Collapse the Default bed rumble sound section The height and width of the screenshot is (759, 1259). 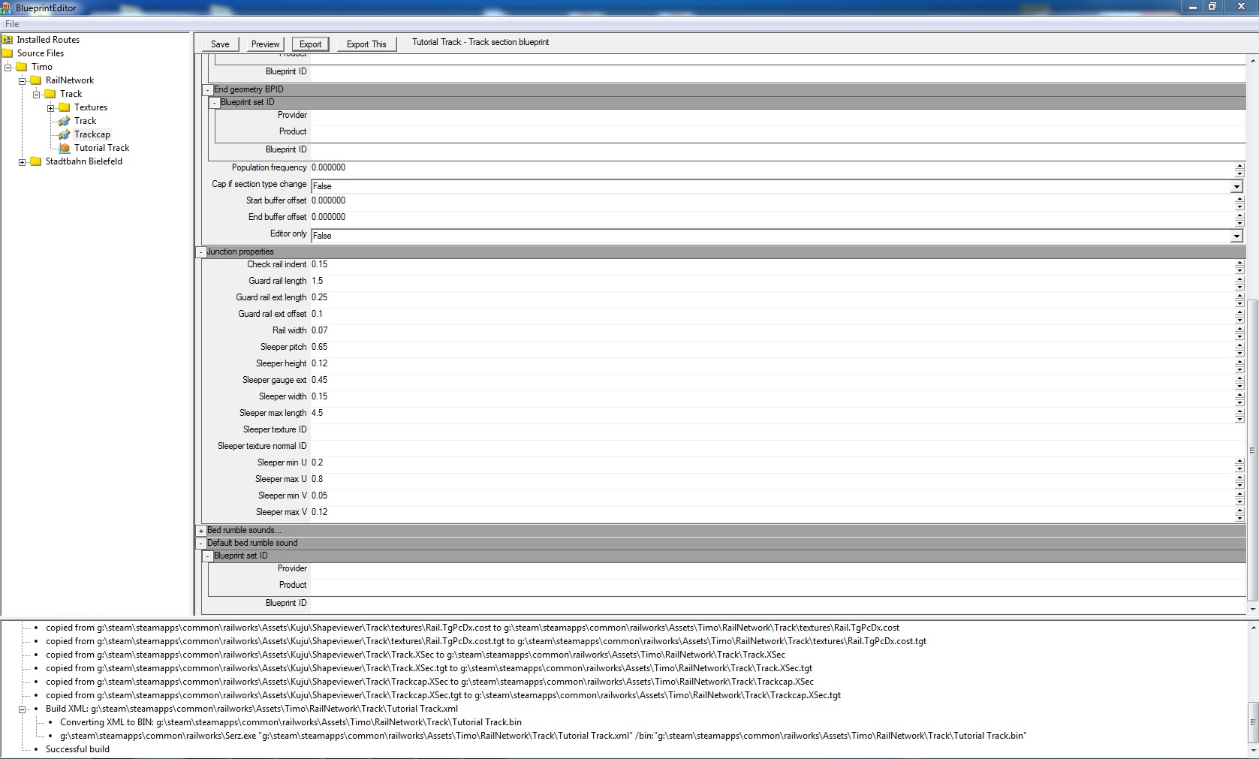(201, 544)
